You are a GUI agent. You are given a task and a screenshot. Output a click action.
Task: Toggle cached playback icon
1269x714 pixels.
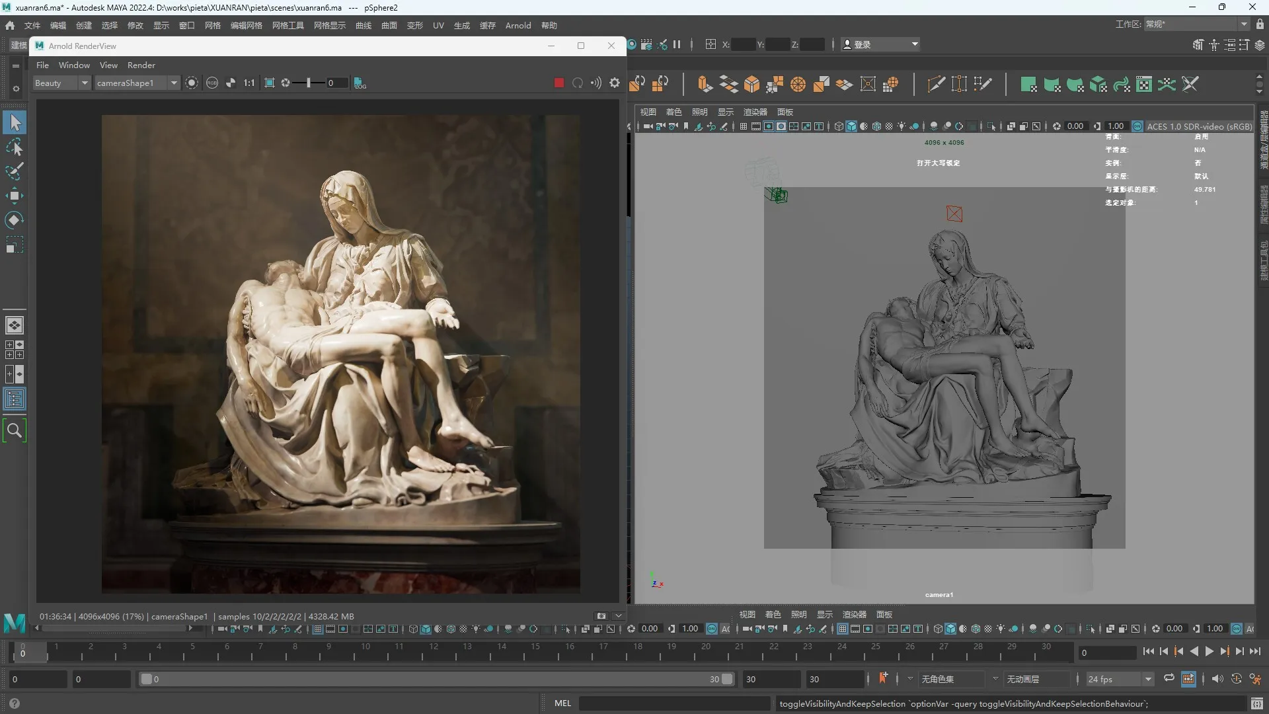pyautogui.click(x=1188, y=678)
